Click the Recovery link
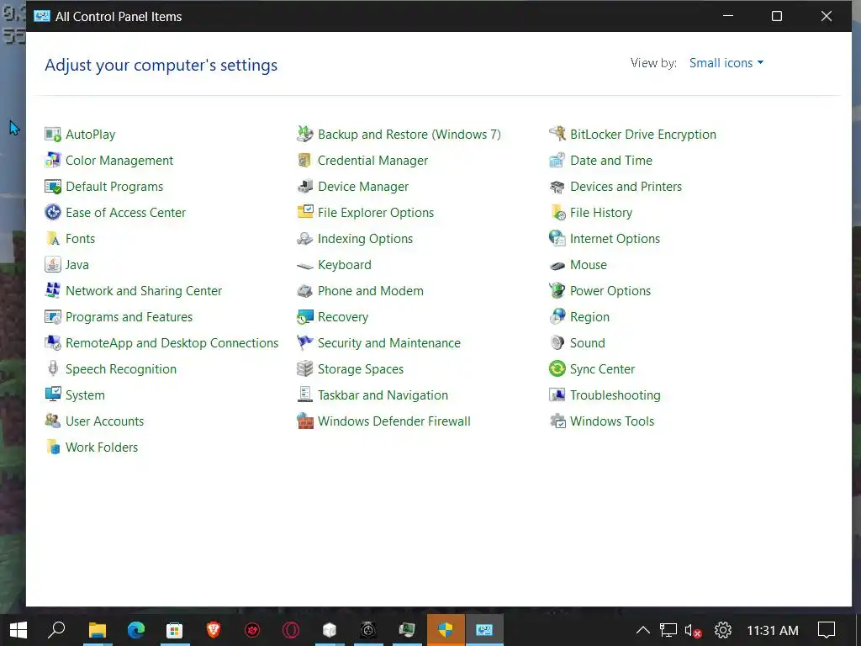This screenshot has height=646, width=861. point(343,317)
